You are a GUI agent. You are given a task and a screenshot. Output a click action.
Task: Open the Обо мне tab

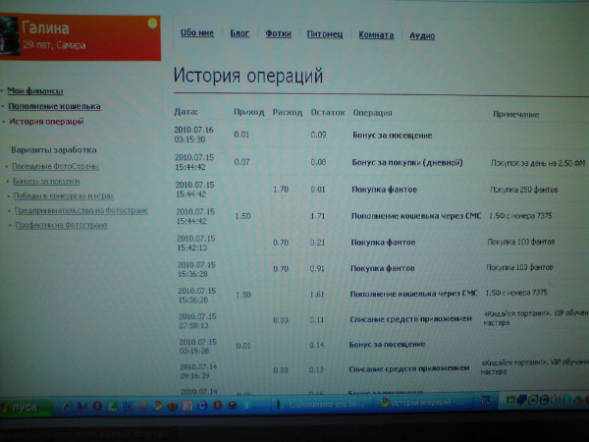[196, 32]
